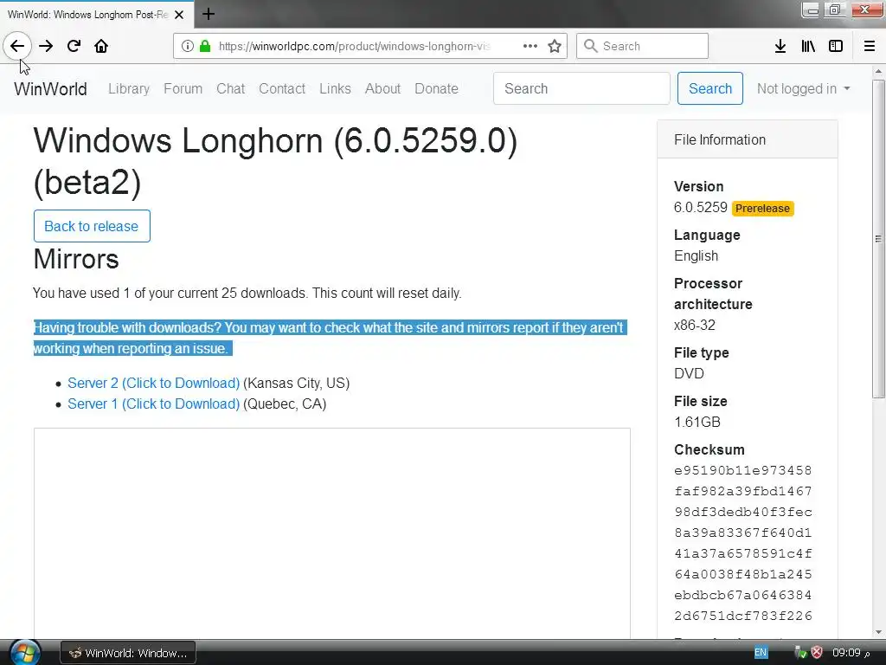This screenshot has height=665, width=886.
Task: Click the Prerelease badge
Action: (x=762, y=208)
